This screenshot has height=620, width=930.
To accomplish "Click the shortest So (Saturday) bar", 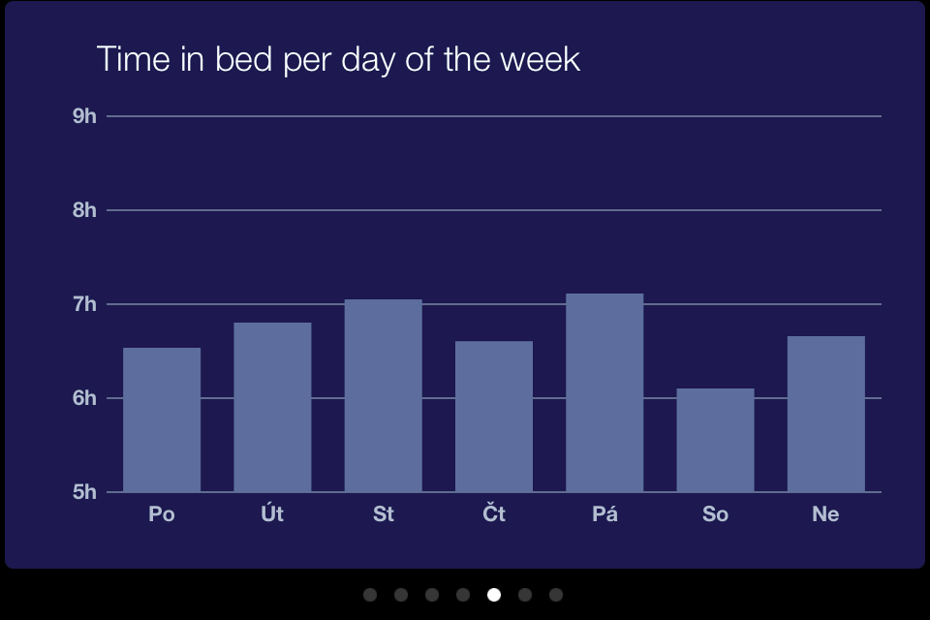I will pos(715,440).
